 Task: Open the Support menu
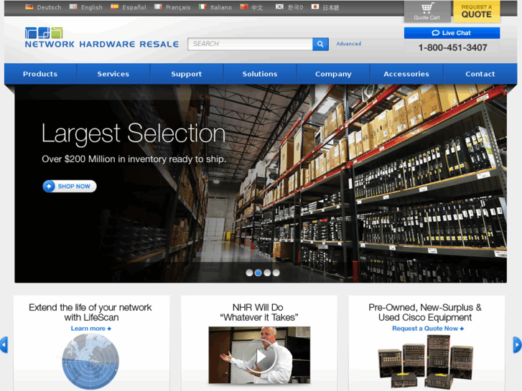[187, 74]
